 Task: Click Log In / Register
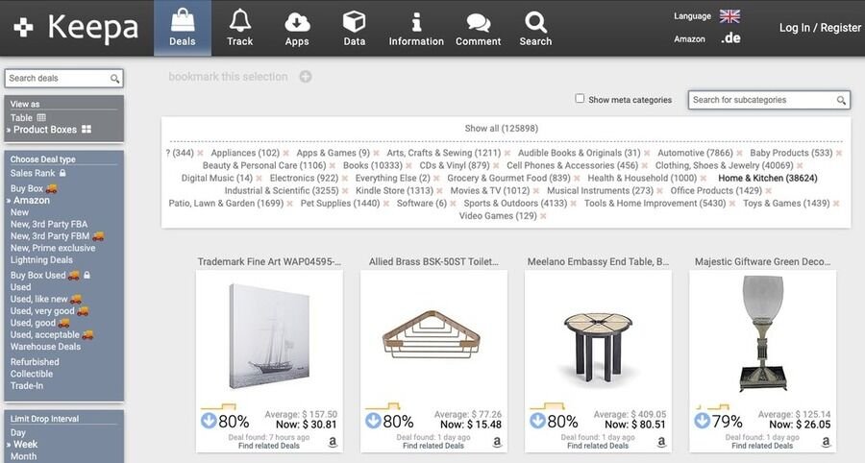[820, 28]
